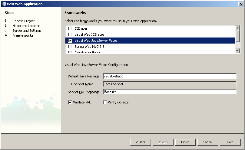Click step 3 Server and Settings text
Viewport: 245px width, 150px height.
point(27,31)
